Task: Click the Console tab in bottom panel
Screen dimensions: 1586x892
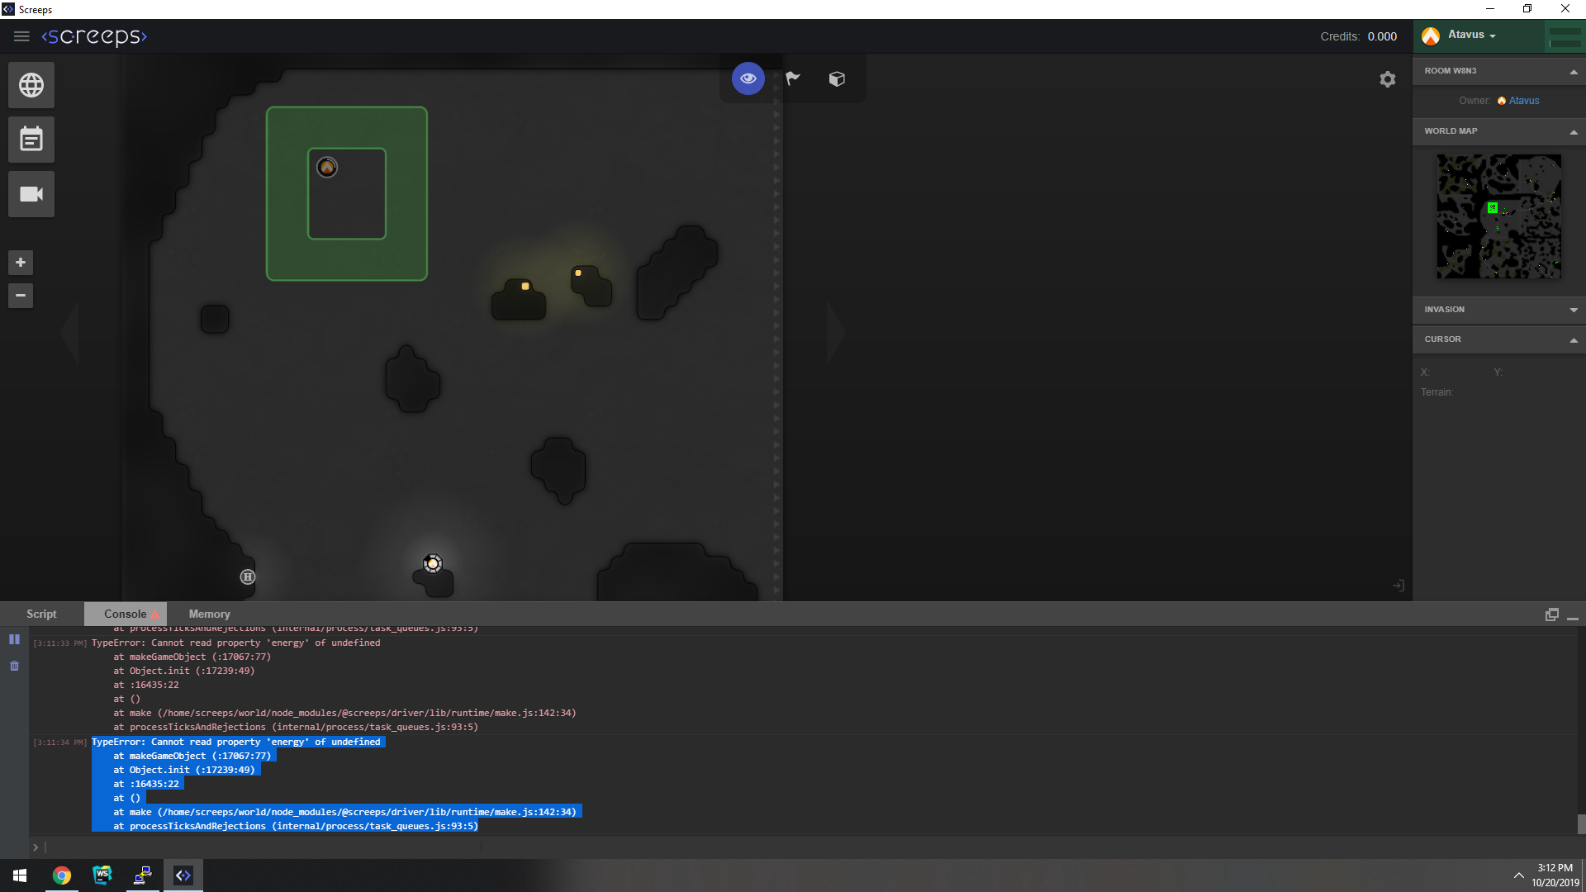Action: click(x=124, y=613)
